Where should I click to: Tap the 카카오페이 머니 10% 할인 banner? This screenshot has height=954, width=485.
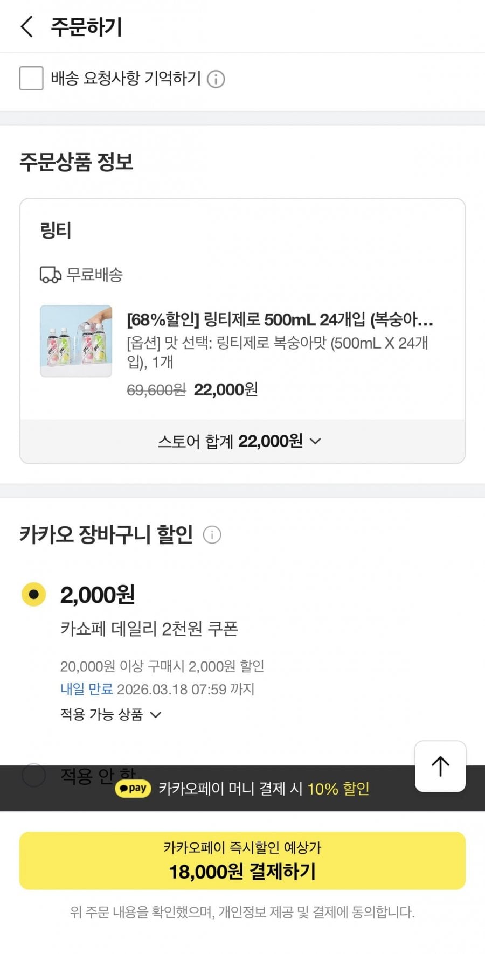click(264, 789)
